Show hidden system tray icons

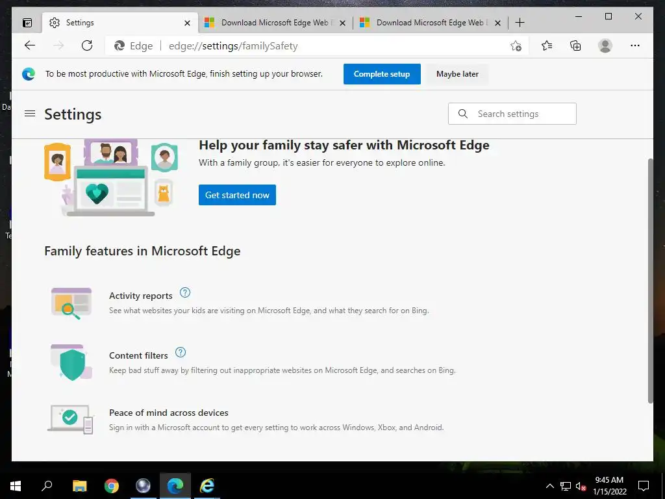[549, 486]
